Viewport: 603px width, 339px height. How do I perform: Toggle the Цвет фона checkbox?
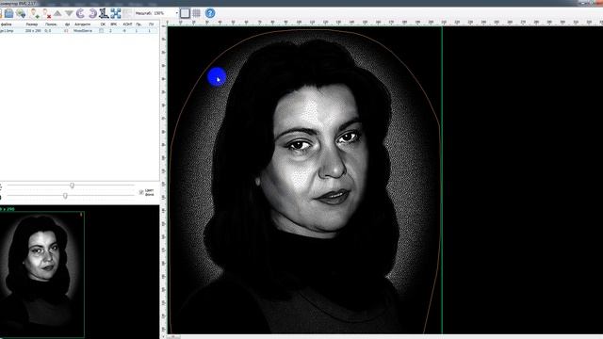tap(141, 192)
